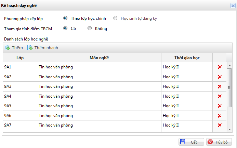Choose Không for Tham gia tính điểm TBCM

(x=90, y=29)
